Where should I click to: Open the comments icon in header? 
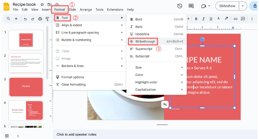coord(191,6)
